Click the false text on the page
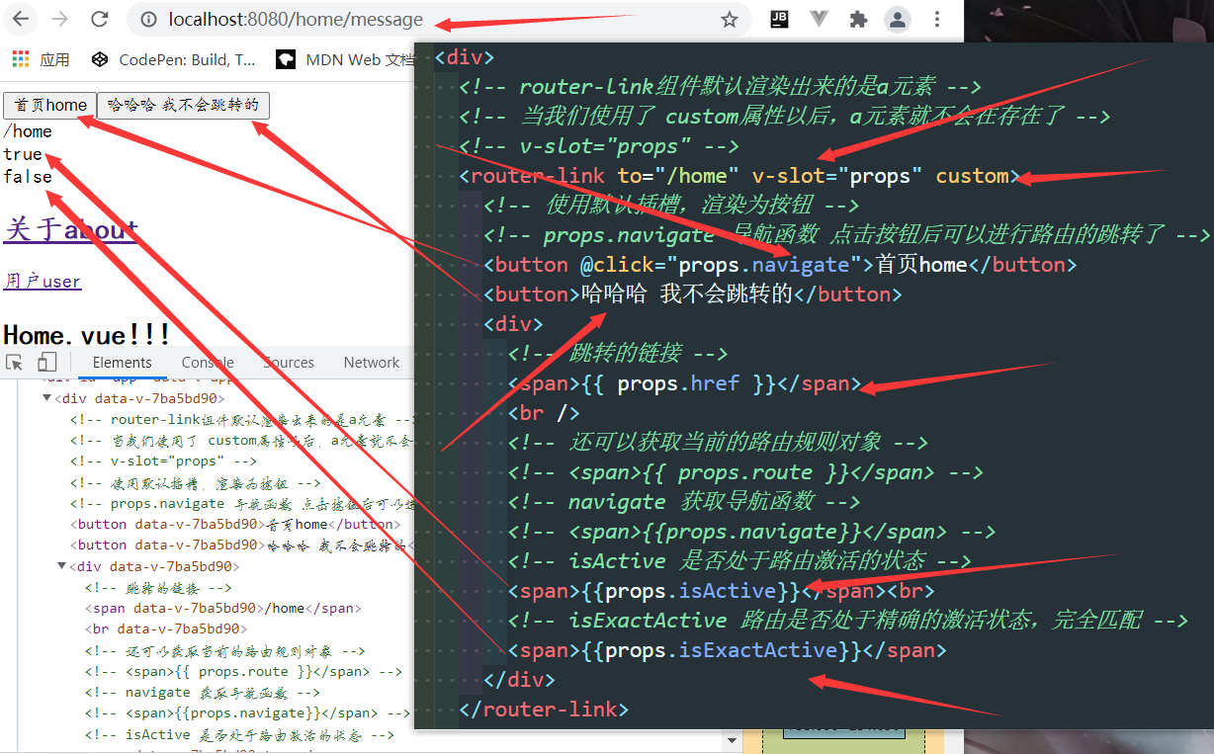The image size is (1214, 754). [28, 177]
